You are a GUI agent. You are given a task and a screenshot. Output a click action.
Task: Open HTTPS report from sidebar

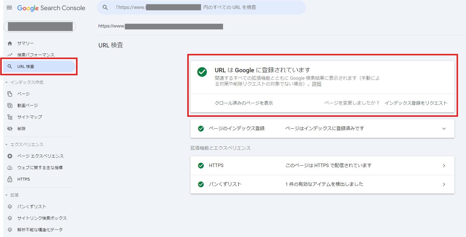point(39,179)
